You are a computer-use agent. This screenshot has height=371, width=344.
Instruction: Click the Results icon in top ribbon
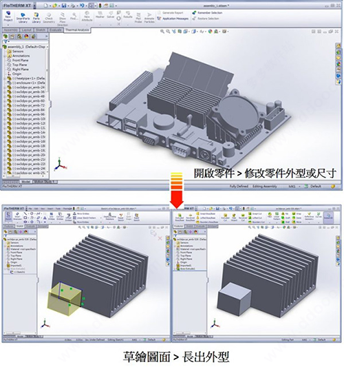(x=128, y=14)
